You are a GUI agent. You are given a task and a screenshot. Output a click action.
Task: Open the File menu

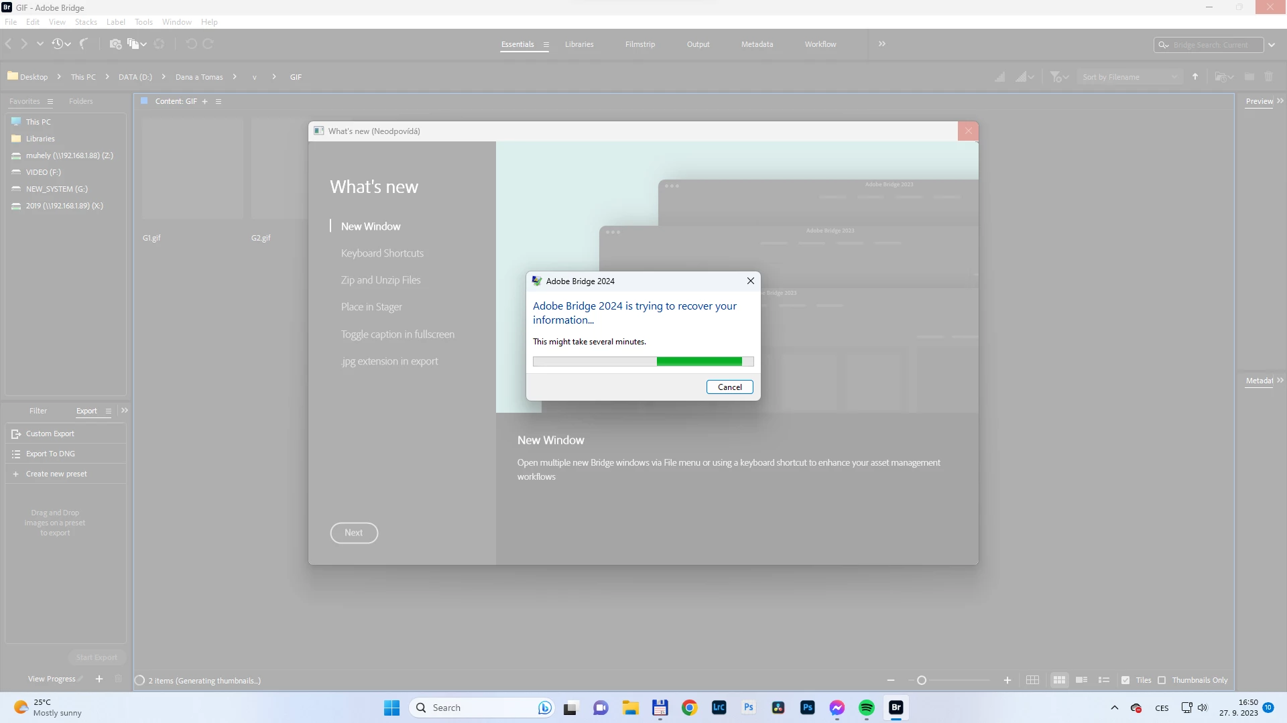11,22
